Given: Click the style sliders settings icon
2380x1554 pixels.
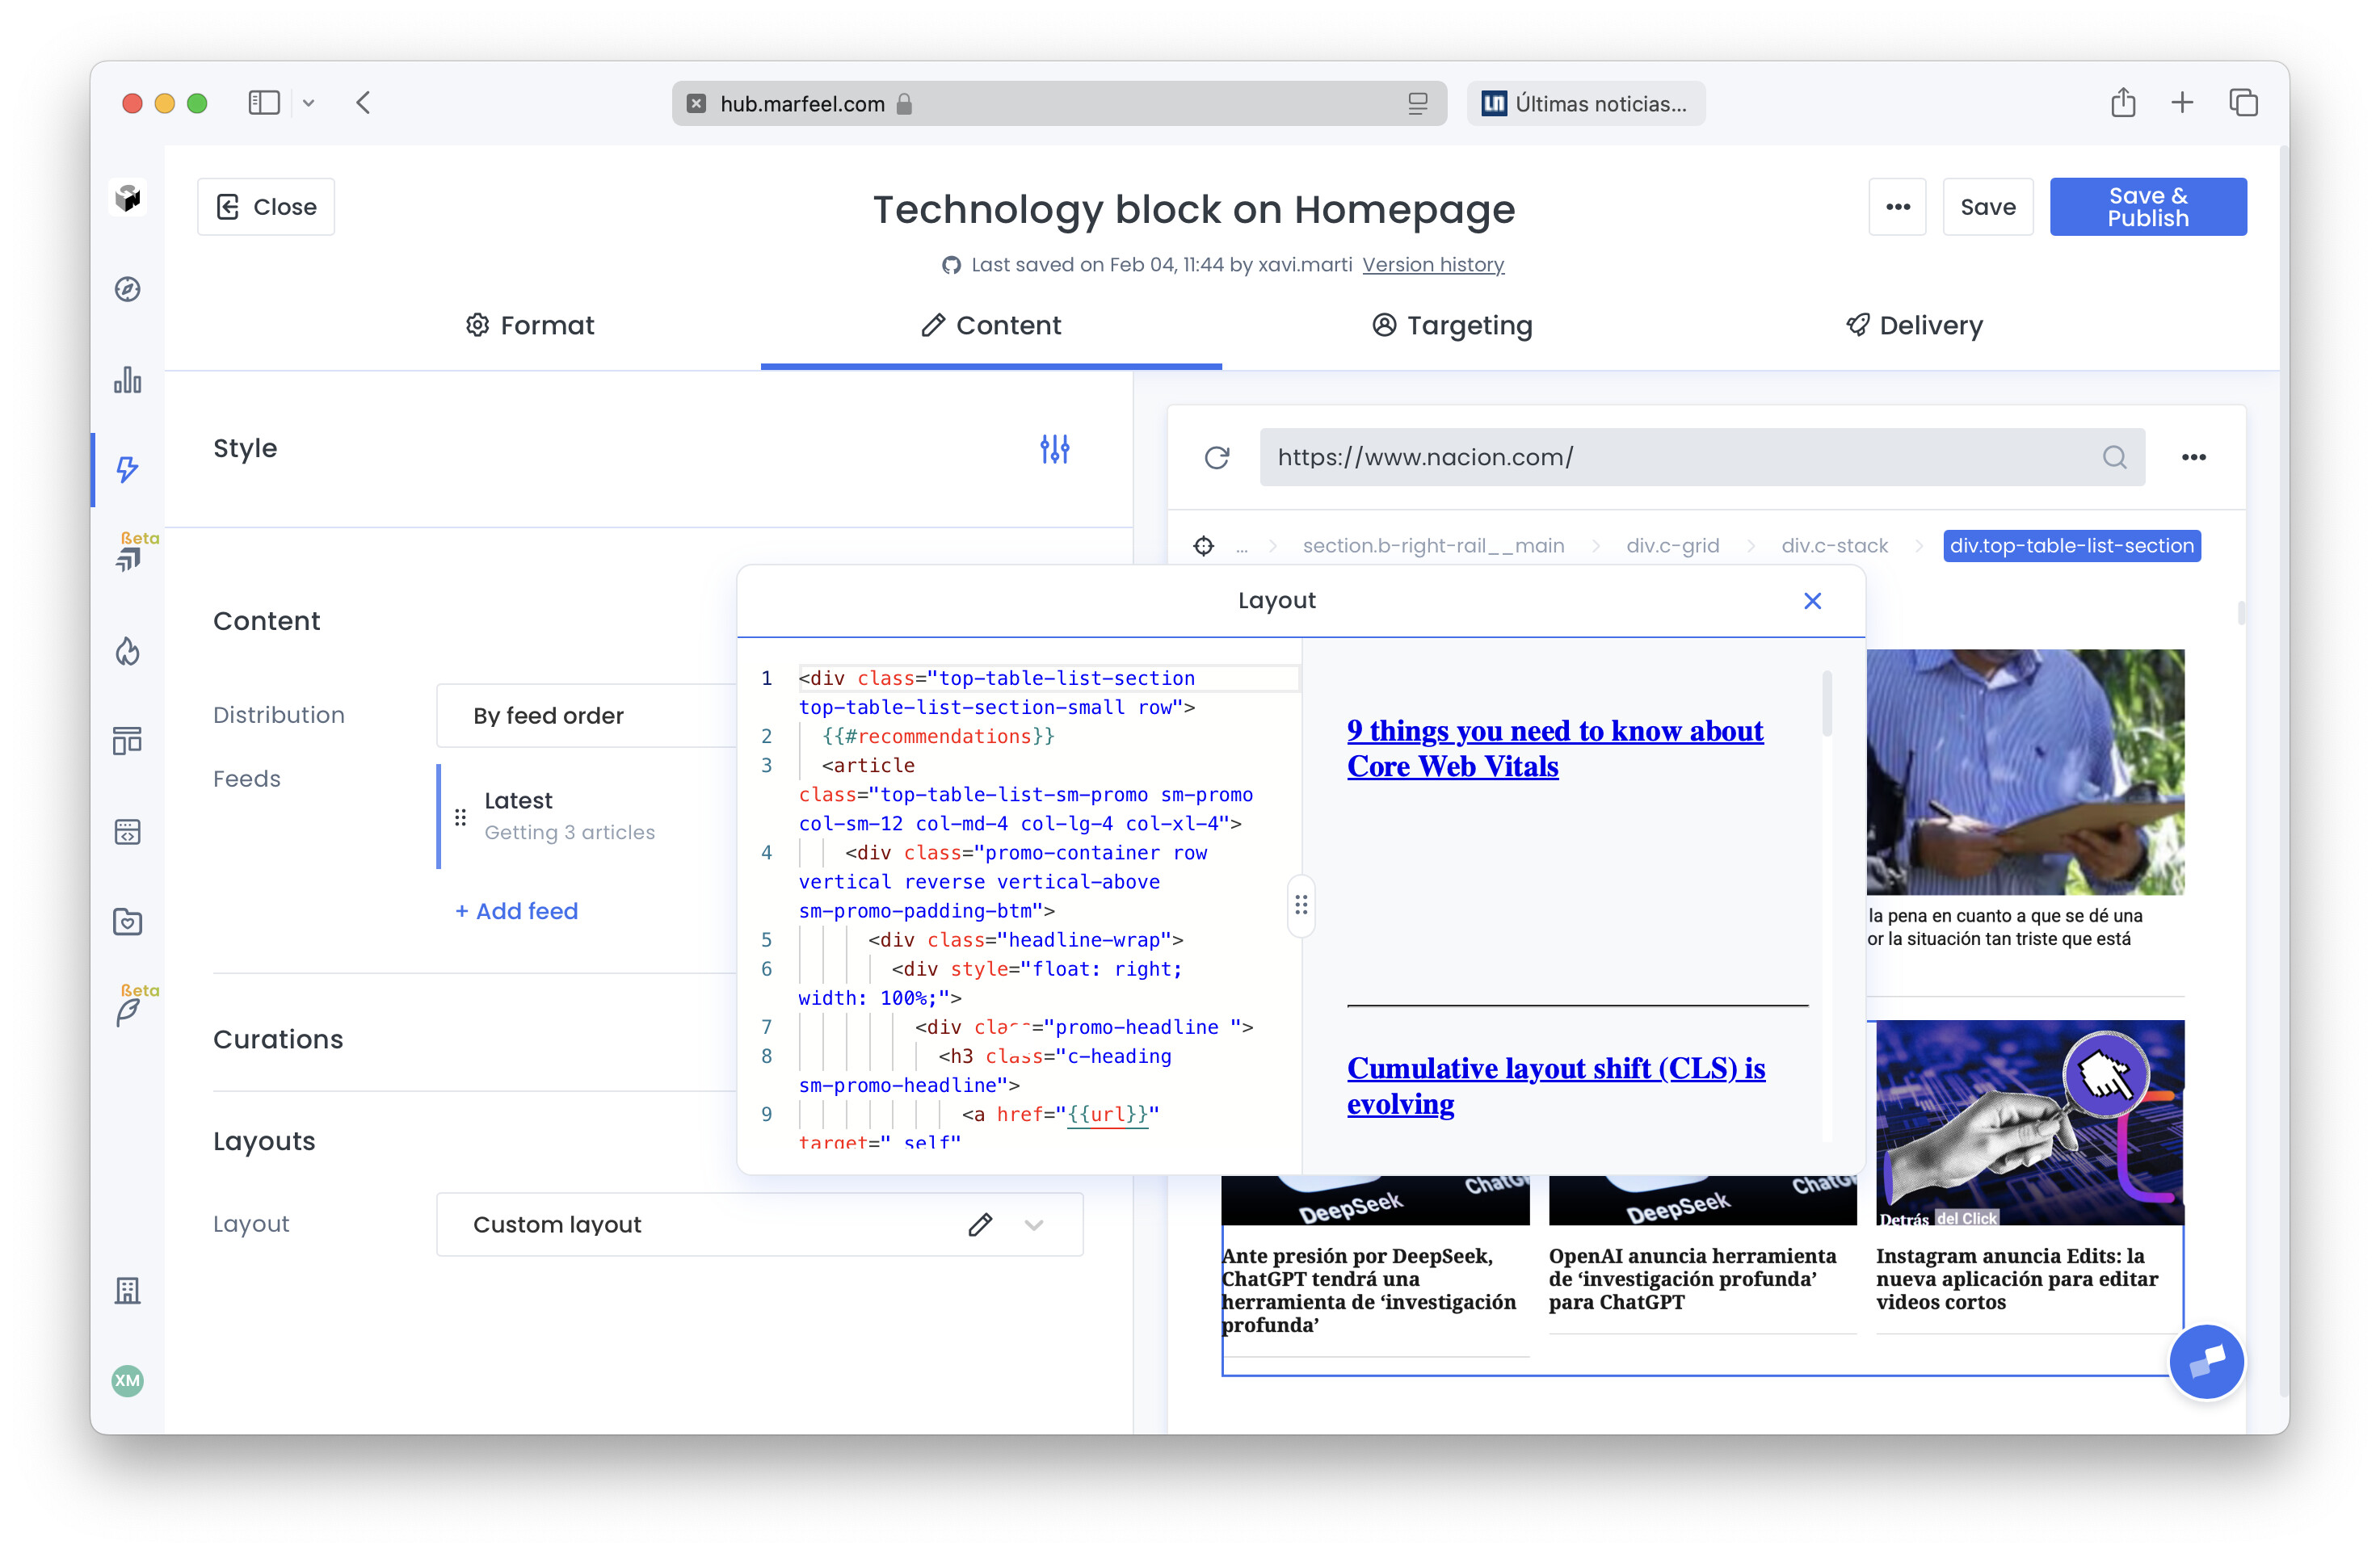Looking at the screenshot, I should click(1054, 449).
